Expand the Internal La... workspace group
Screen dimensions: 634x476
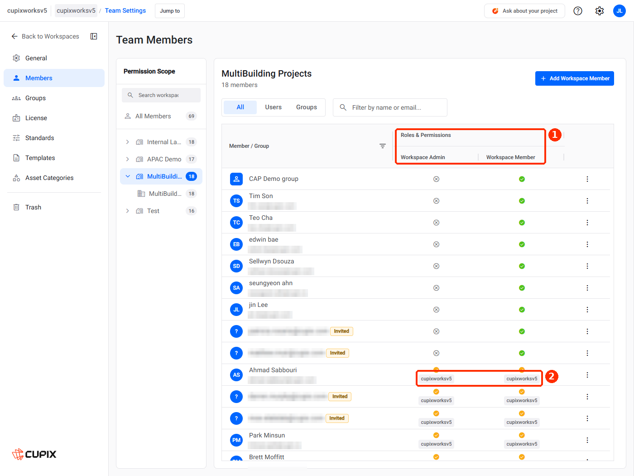pyautogui.click(x=128, y=142)
